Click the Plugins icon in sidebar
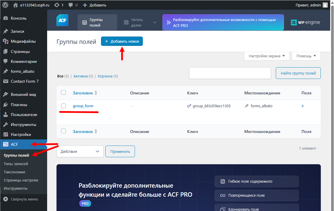Viewport: 334px width, 211px height. [5, 105]
